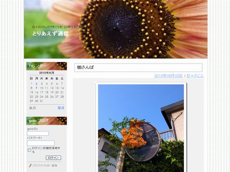Click the pencil icon beside ブログの作成・編集
The width and height of the screenshot is (230, 172).
pos(30,165)
